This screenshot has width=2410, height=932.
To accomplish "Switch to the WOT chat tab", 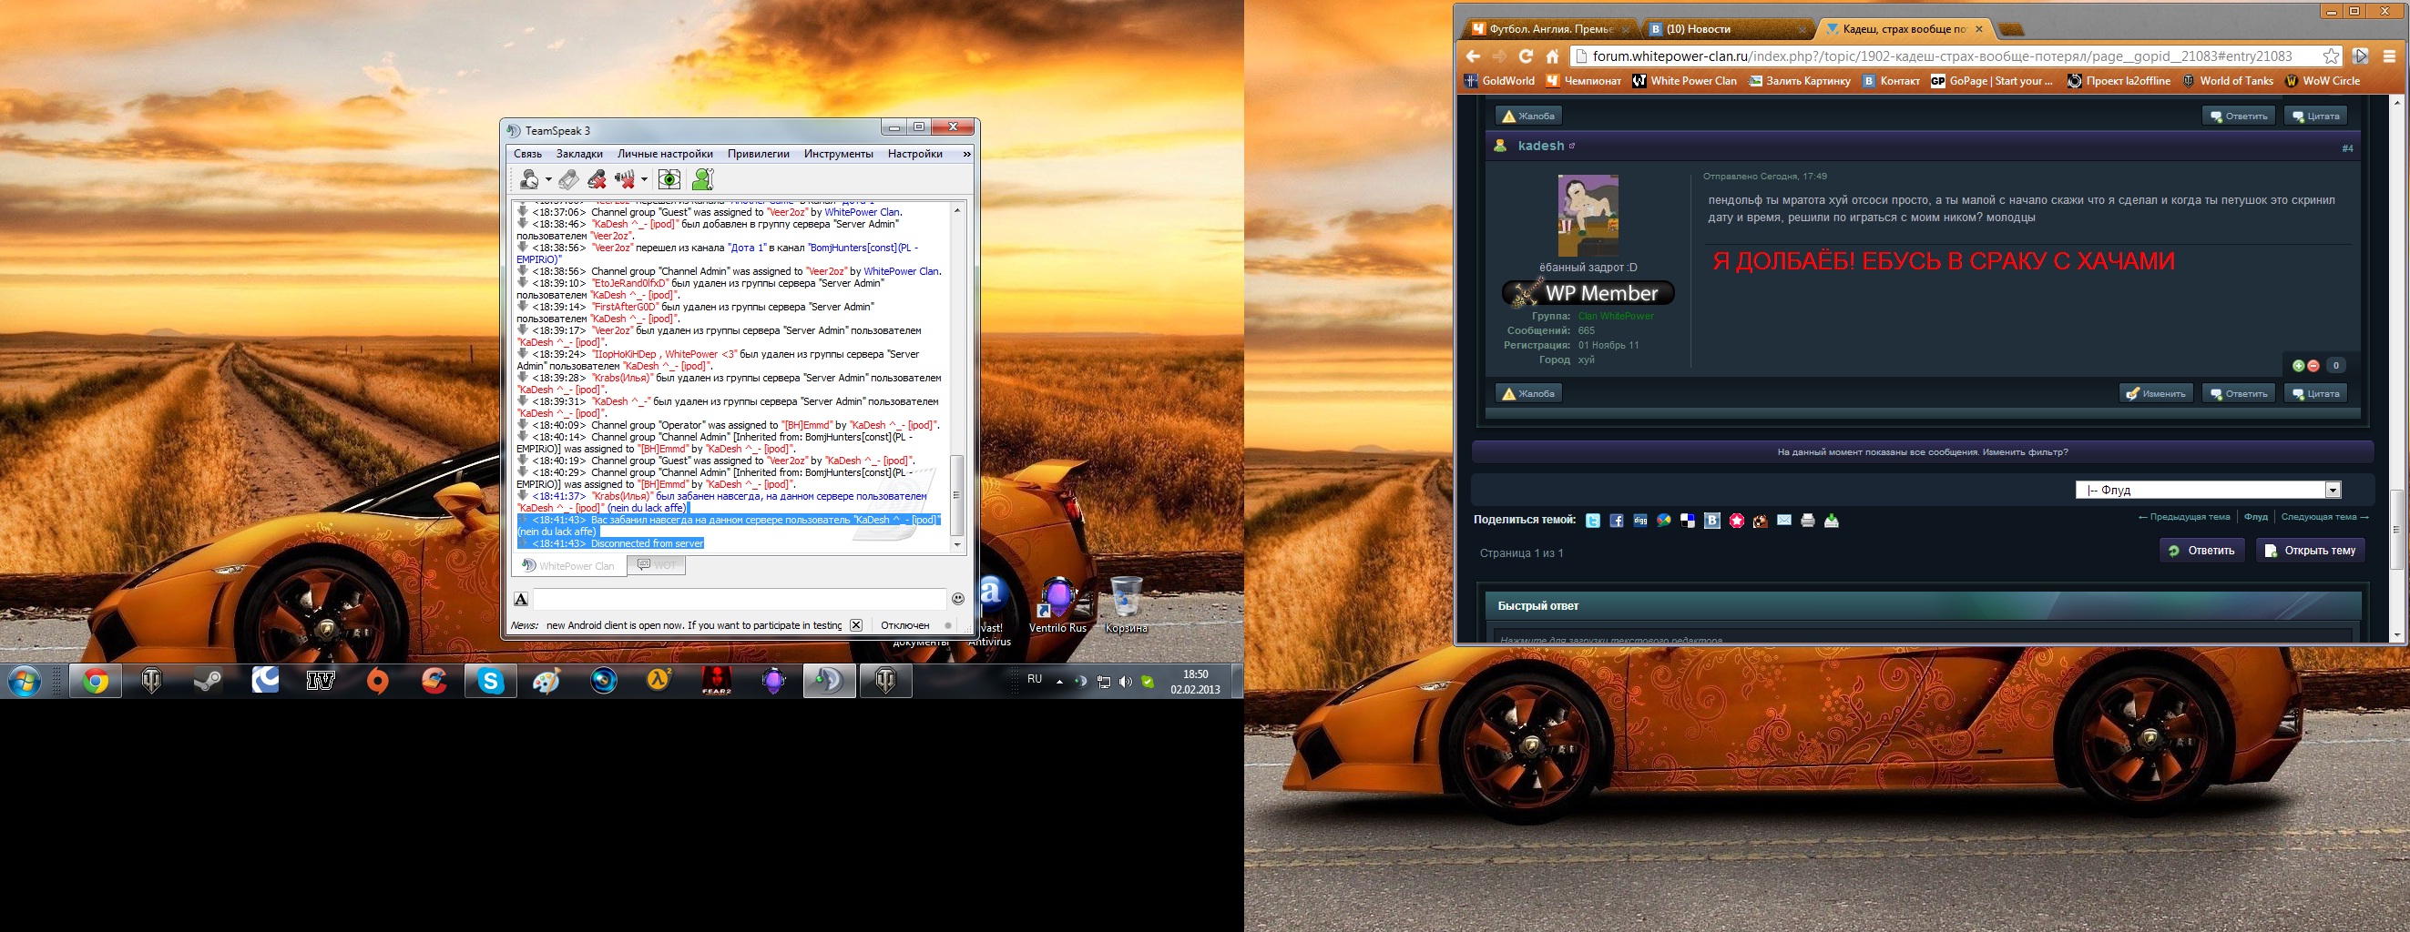I will [656, 564].
